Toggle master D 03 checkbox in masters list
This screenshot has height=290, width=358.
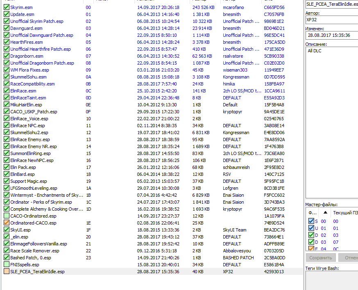pyautogui.click(x=311, y=242)
